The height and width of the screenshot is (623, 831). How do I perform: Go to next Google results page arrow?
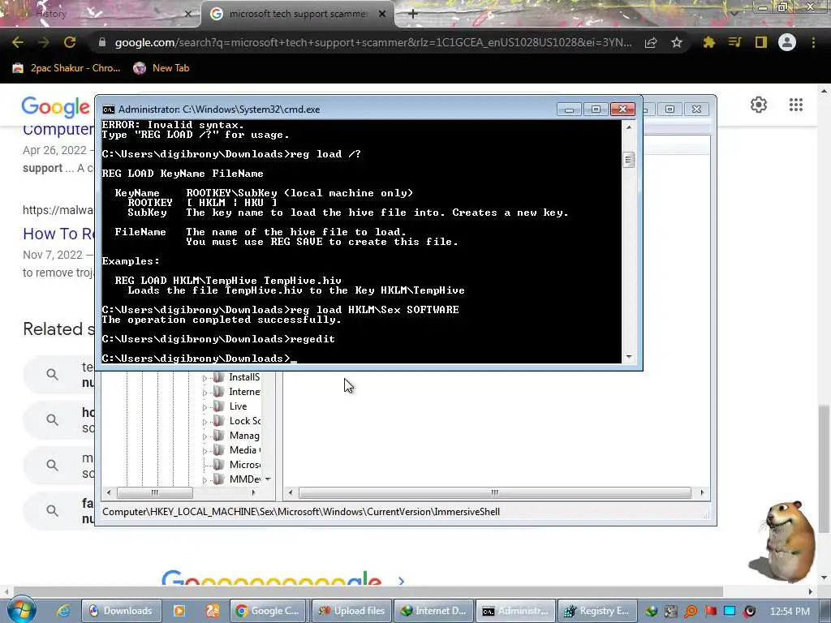point(401,581)
